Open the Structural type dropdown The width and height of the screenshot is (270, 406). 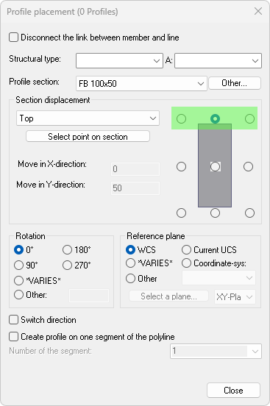pos(119,61)
